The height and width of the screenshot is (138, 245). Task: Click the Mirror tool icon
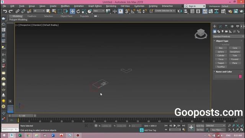coord(180,11)
